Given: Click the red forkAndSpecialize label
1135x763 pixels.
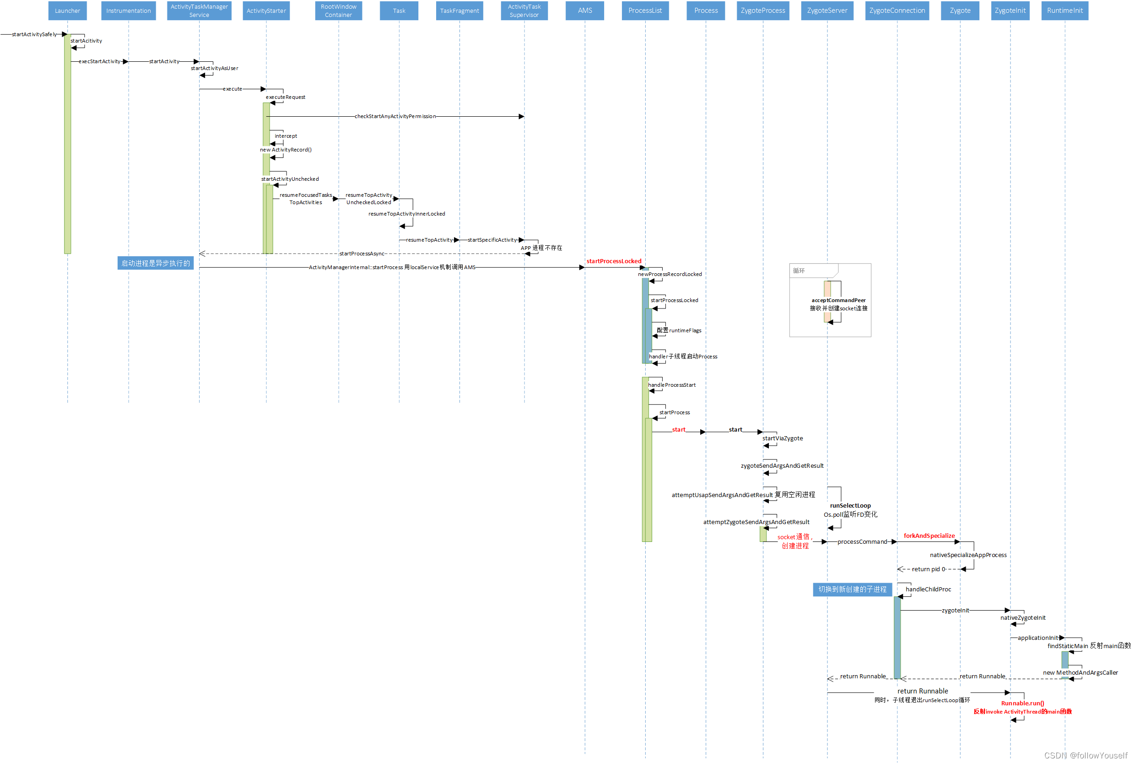Looking at the screenshot, I should click(x=929, y=536).
